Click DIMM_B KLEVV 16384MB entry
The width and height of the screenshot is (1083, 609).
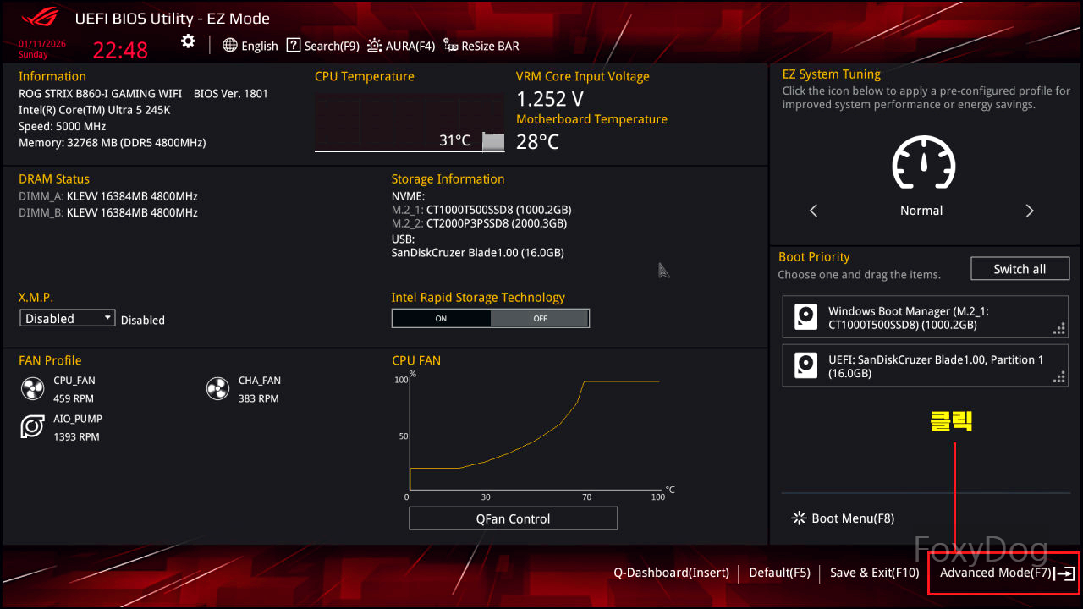[x=108, y=212]
